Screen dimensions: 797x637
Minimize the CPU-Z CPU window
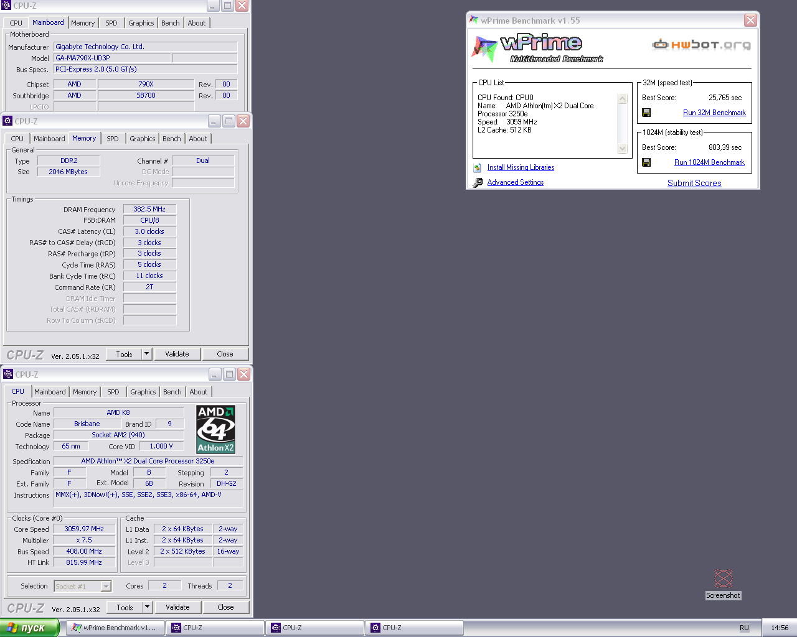click(x=215, y=374)
